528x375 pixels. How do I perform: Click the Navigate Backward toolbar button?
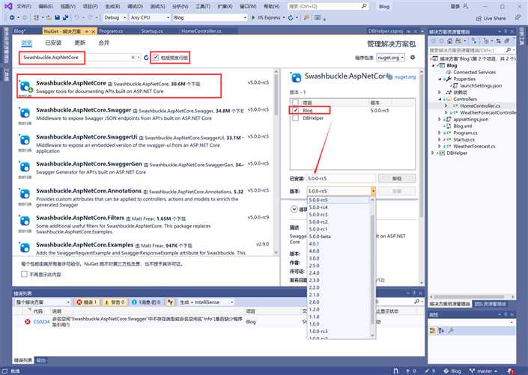[12, 17]
